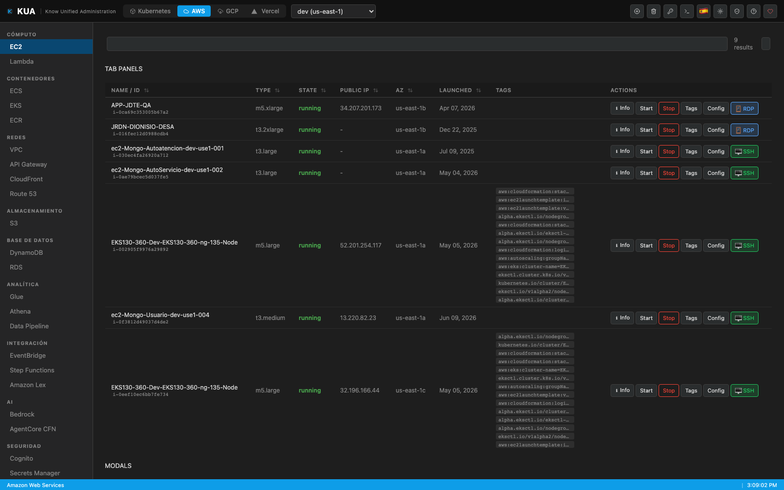Screen dimensions: 784x490
Task: Open EventBridge in the sidebar
Action: point(46,355)
